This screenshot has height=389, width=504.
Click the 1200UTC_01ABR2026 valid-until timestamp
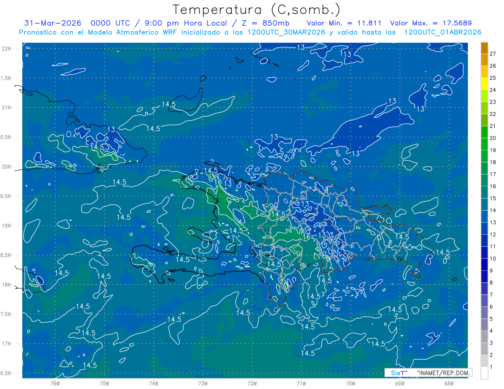[x=443, y=32]
